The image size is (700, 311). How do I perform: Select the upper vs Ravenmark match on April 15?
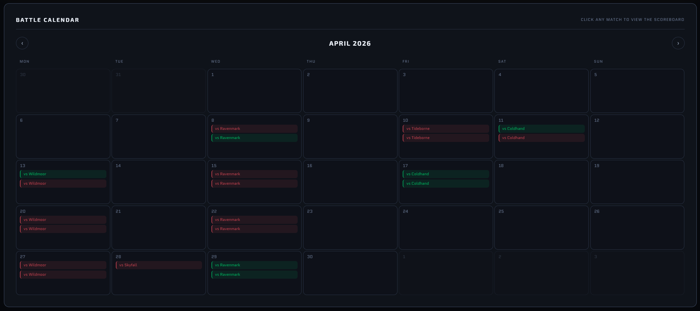[255, 174]
